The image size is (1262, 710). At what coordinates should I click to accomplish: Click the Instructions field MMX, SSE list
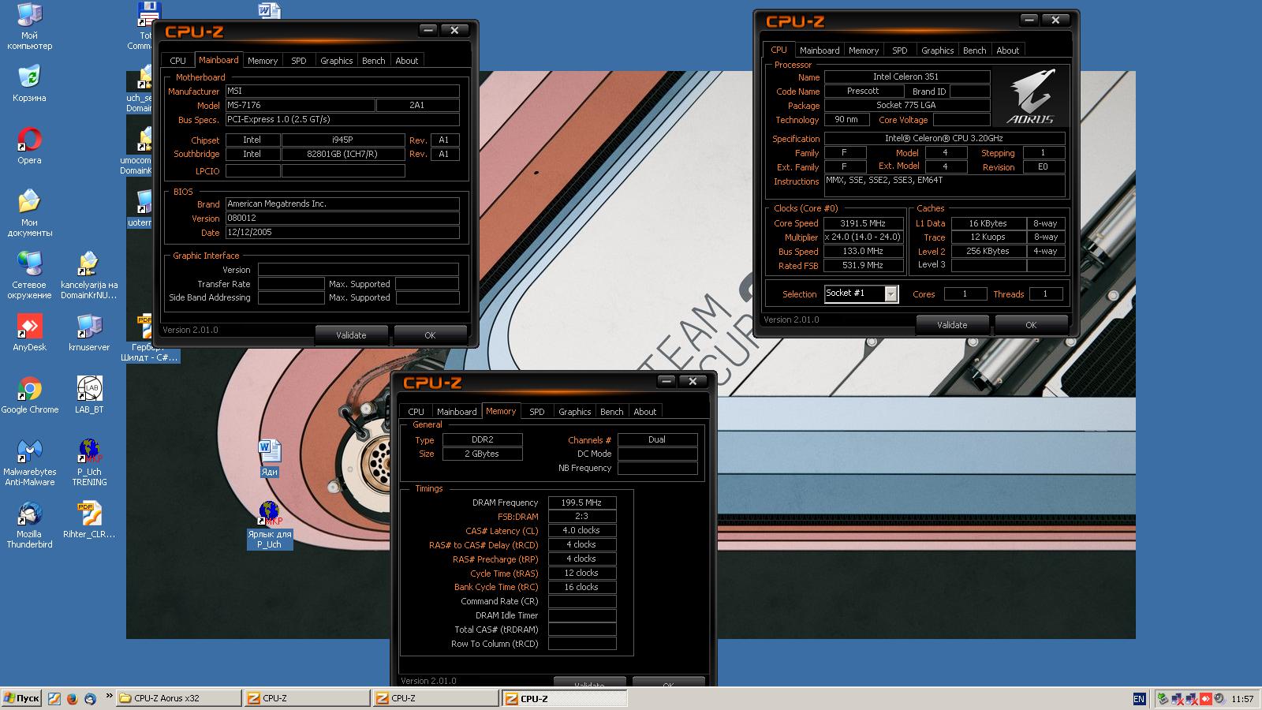[944, 185]
